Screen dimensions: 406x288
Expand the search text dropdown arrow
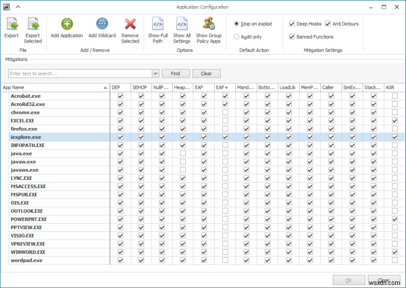(155, 74)
